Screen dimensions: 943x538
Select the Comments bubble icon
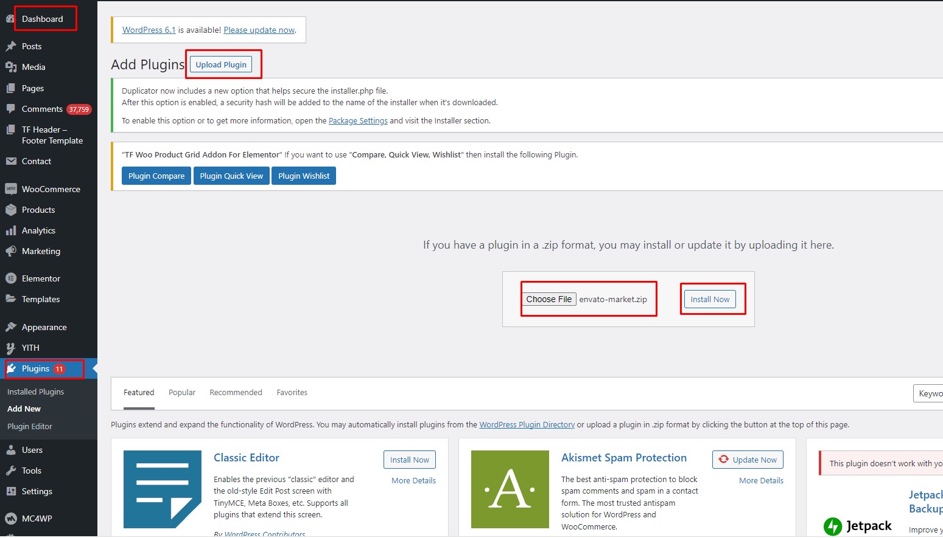(x=12, y=109)
